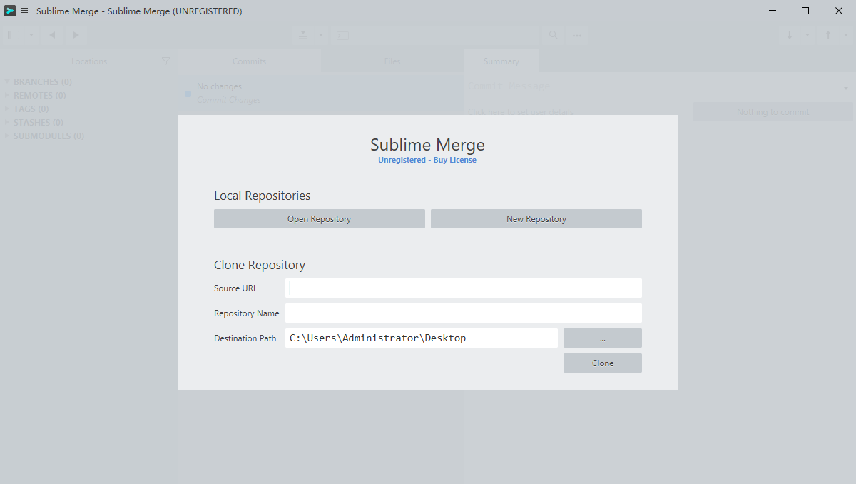
Task: Click the Nothing to commit button
Action: pyautogui.click(x=773, y=112)
